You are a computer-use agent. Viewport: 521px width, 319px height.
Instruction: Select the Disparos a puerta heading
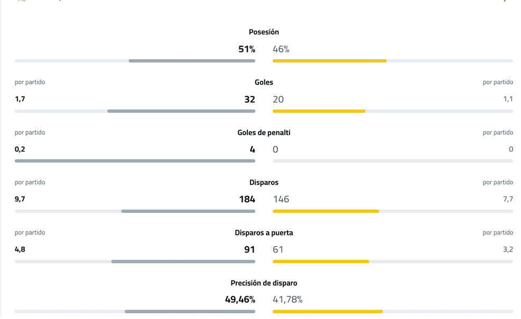pyautogui.click(x=264, y=233)
